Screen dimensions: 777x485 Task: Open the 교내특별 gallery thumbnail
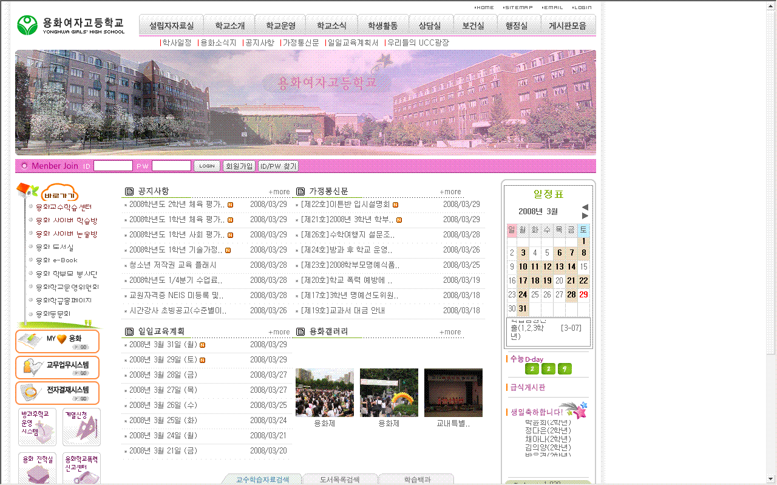pyautogui.click(x=453, y=393)
